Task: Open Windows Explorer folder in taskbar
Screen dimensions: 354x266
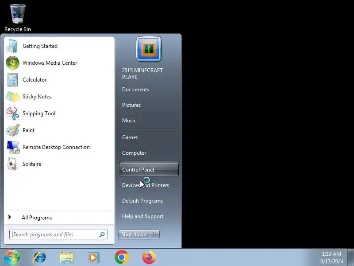Action: [x=67, y=258]
